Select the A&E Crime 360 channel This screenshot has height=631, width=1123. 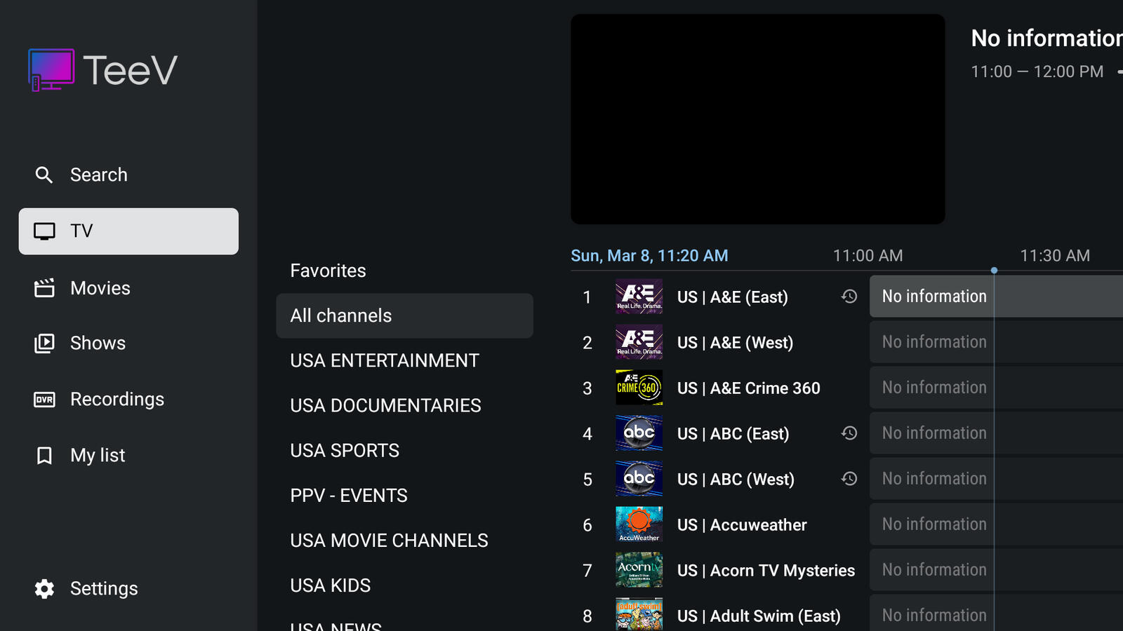pos(748,388)
